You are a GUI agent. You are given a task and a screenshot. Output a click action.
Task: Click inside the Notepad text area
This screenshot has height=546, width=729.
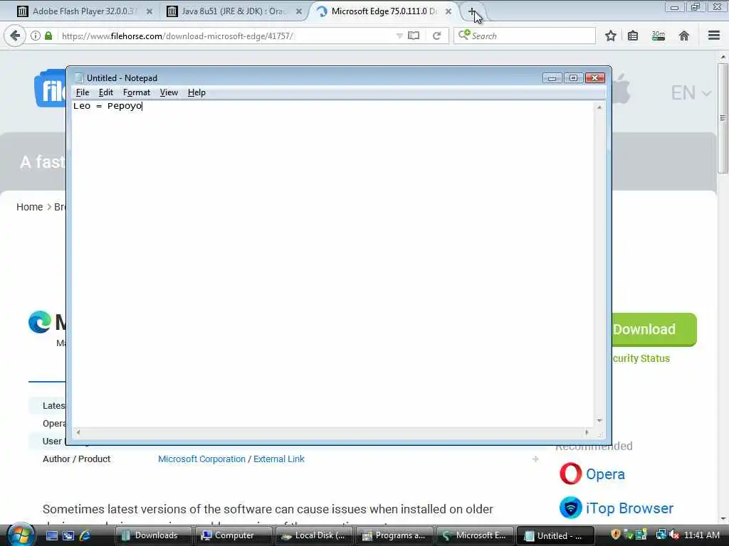tap(332, 264)
